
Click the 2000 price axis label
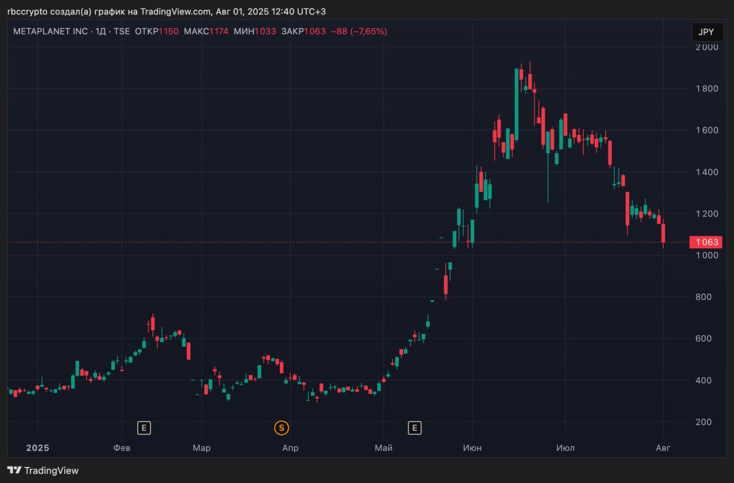pyautogui.click(x=707, y=47)
